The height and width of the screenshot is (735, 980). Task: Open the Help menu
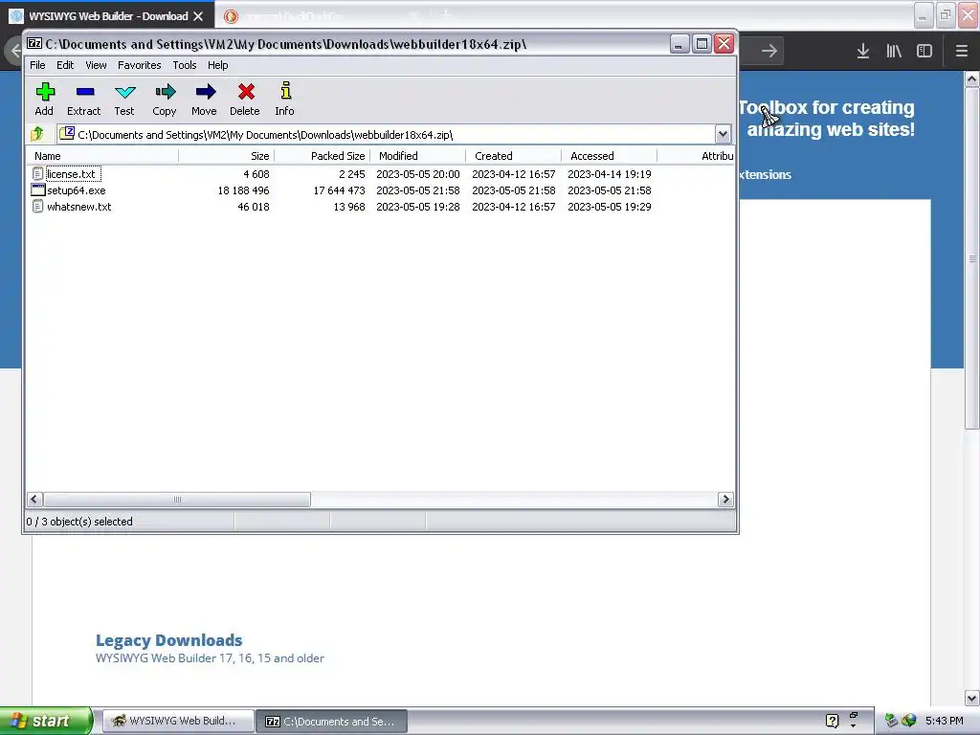point(218,65)
